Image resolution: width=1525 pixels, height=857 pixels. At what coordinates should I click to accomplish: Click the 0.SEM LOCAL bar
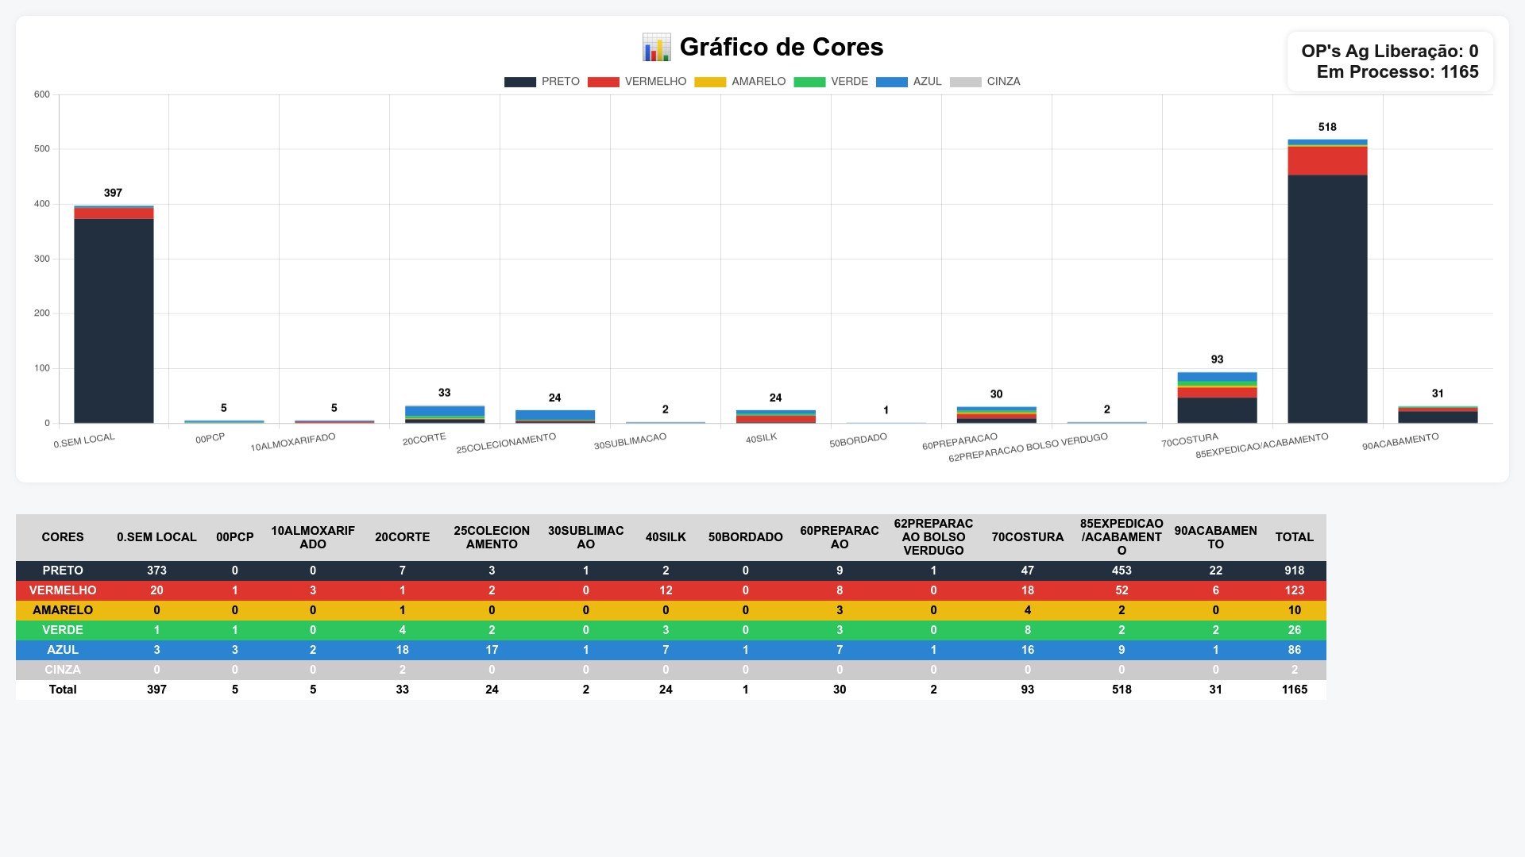pyautogui.click(x=114, y=317)
